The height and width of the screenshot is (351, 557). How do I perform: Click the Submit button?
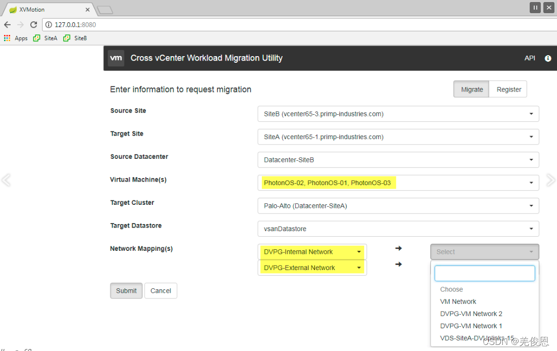tap(126, 291)
